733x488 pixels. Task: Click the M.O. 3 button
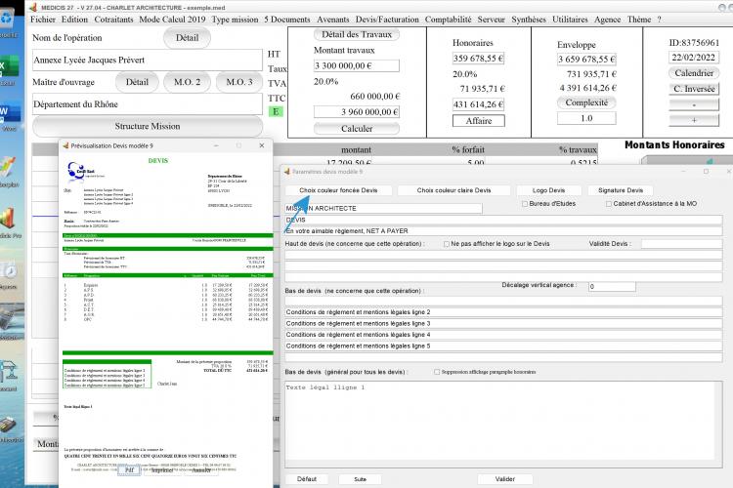[239, 82]
